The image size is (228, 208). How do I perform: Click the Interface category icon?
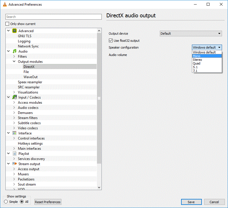click(14, 133)
